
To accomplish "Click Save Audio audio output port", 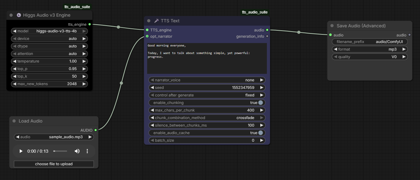I will pos(409,35).
